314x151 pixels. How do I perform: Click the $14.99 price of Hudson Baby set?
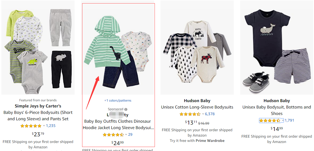coord(277,129)
